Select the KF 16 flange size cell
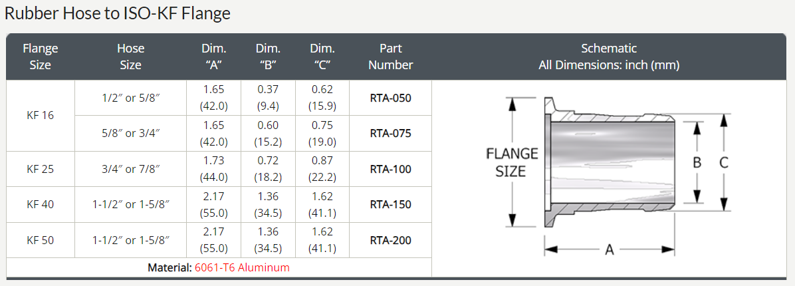This screenshot has height=286, width=795. click(x=41, y=116)
